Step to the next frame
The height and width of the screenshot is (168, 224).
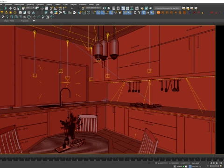(x=217, y=163)
